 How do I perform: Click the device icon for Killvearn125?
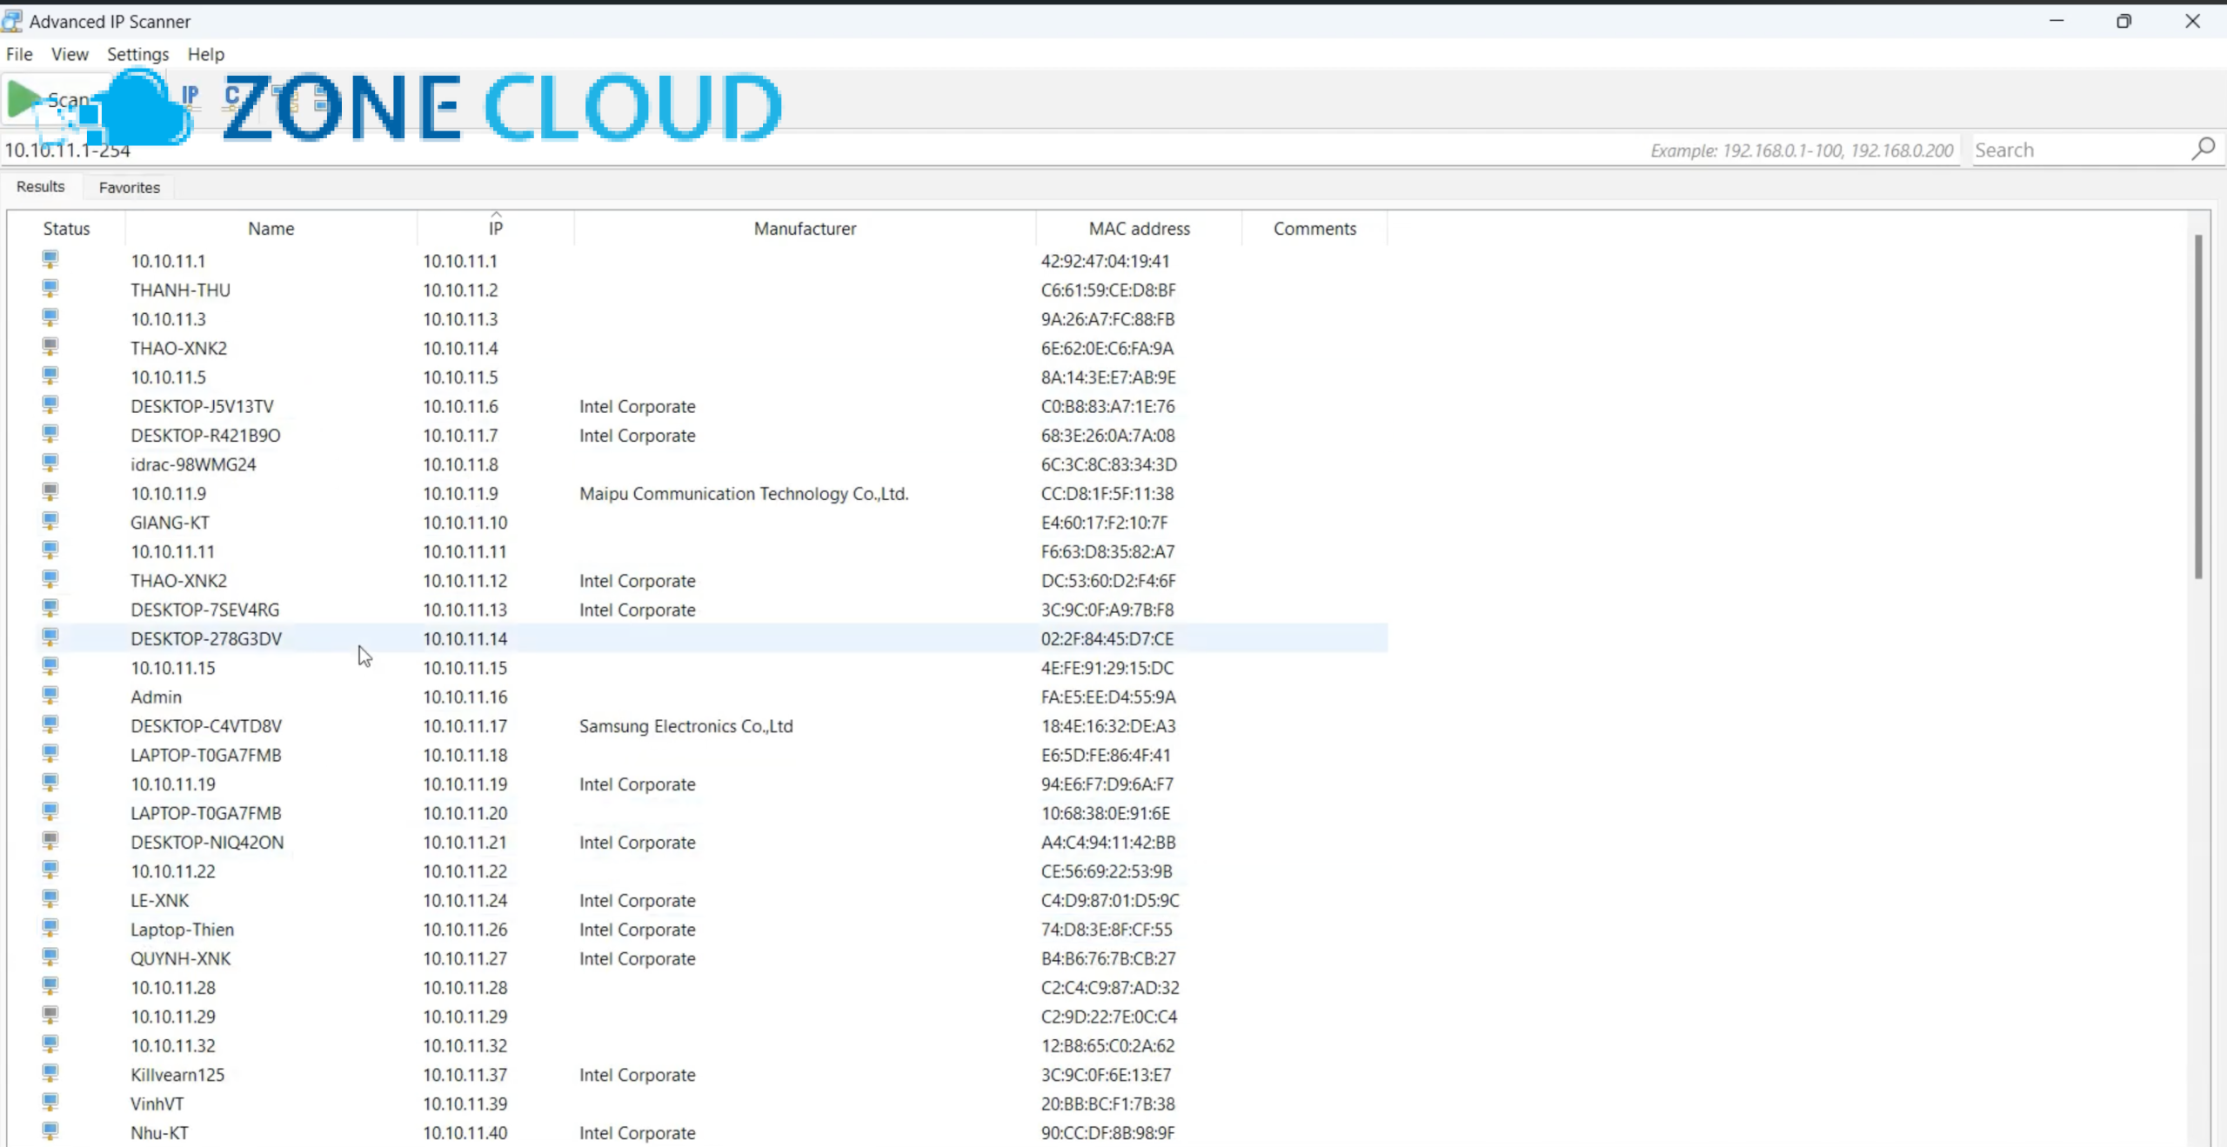coord(50,1072)
